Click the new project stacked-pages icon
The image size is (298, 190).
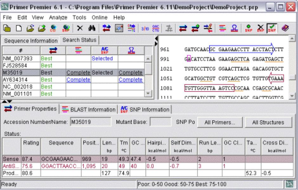click(7, 28)
